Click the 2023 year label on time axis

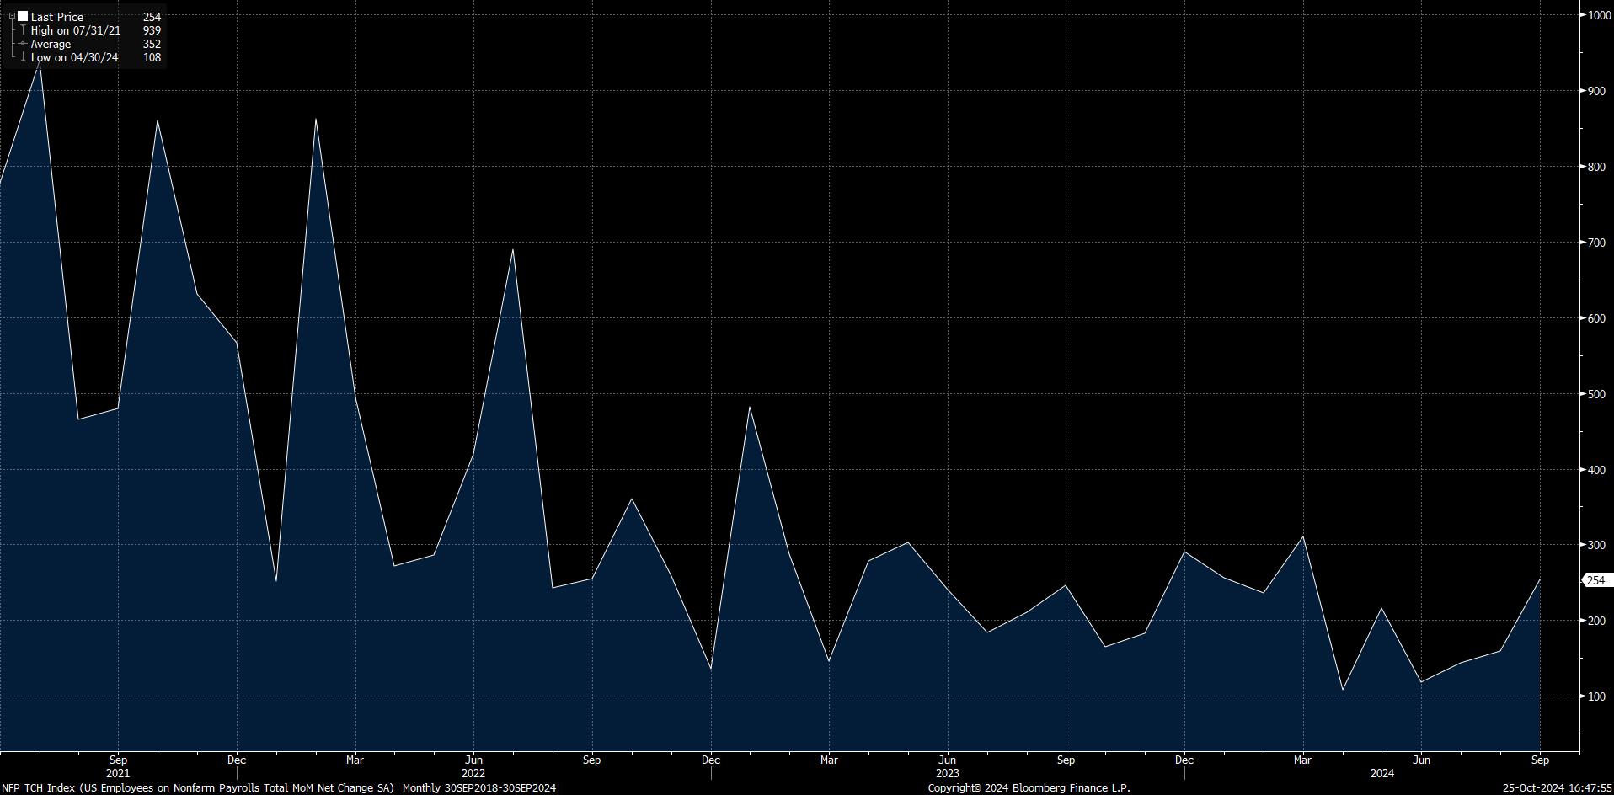(x=947, y=773)
